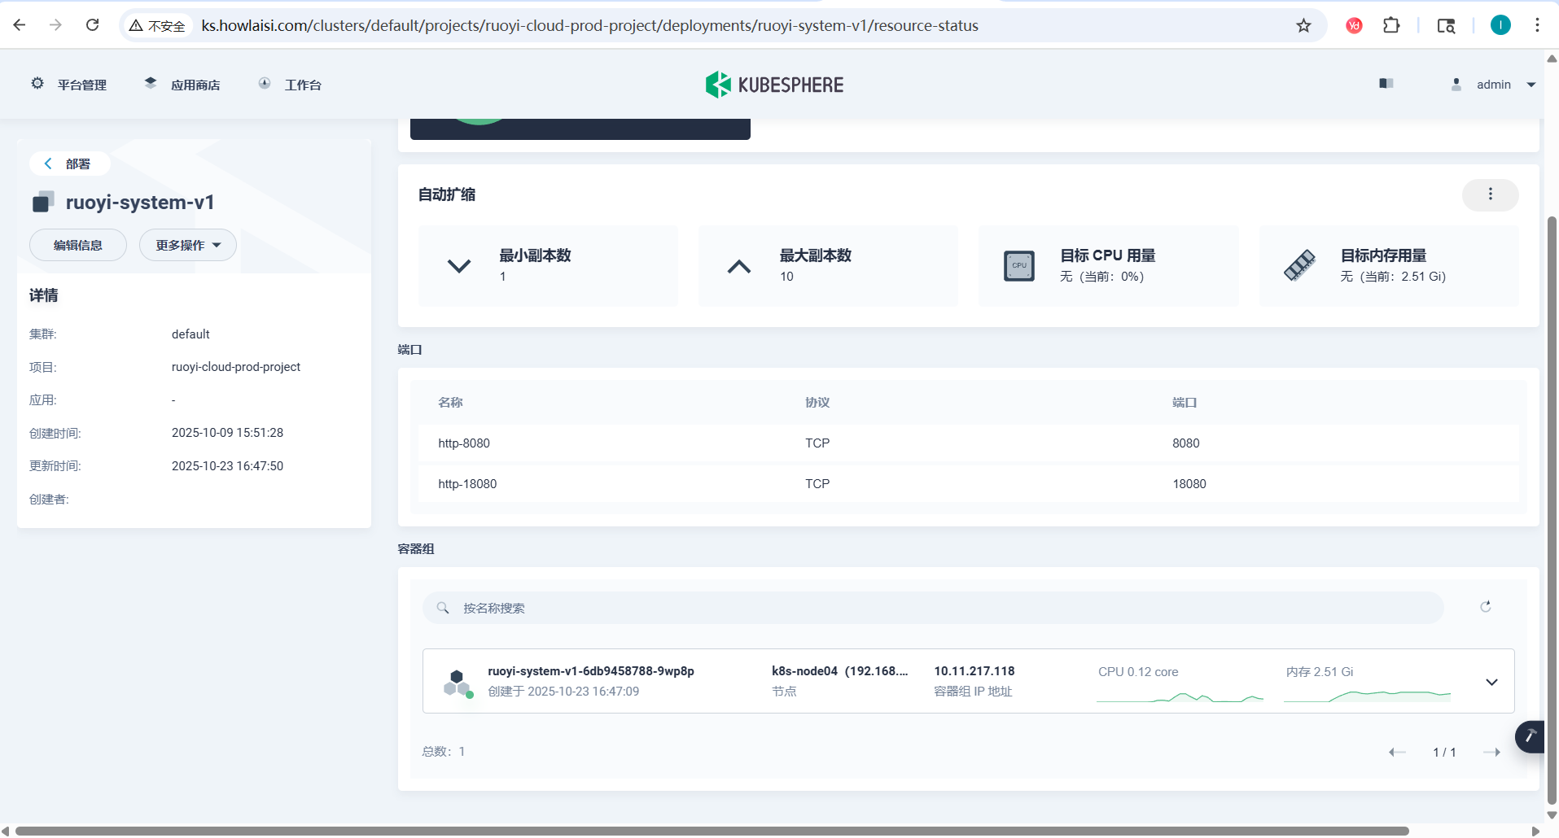Open the 更多操作 dropdown
This screenshot has height=838, width=1559.
pos(188,245)
